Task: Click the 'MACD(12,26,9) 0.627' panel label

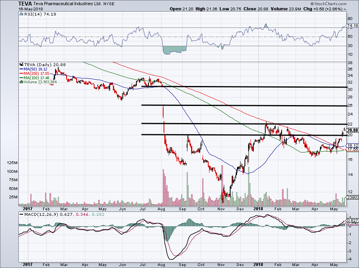Action: [x=49, y=215]
